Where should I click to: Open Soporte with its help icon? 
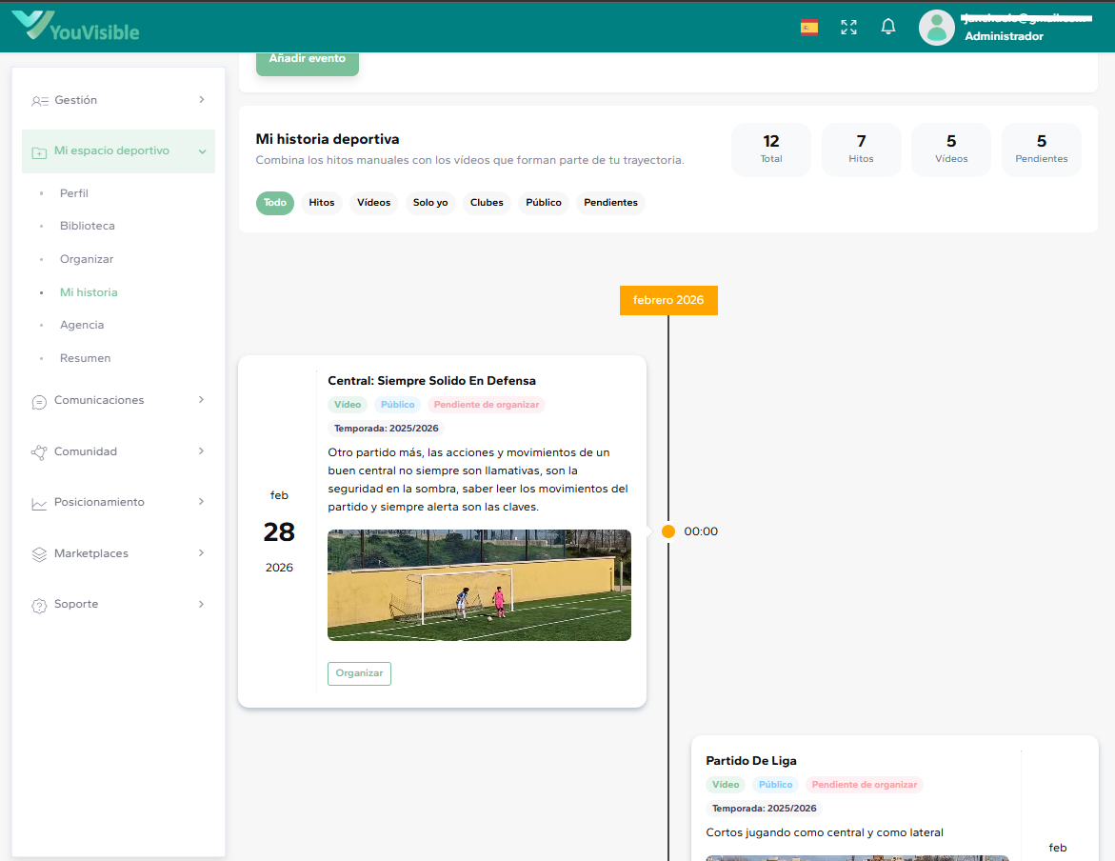(38, 604)
